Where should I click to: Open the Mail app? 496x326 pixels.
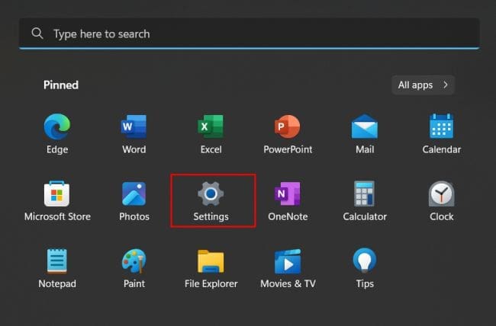coord(365,126)
